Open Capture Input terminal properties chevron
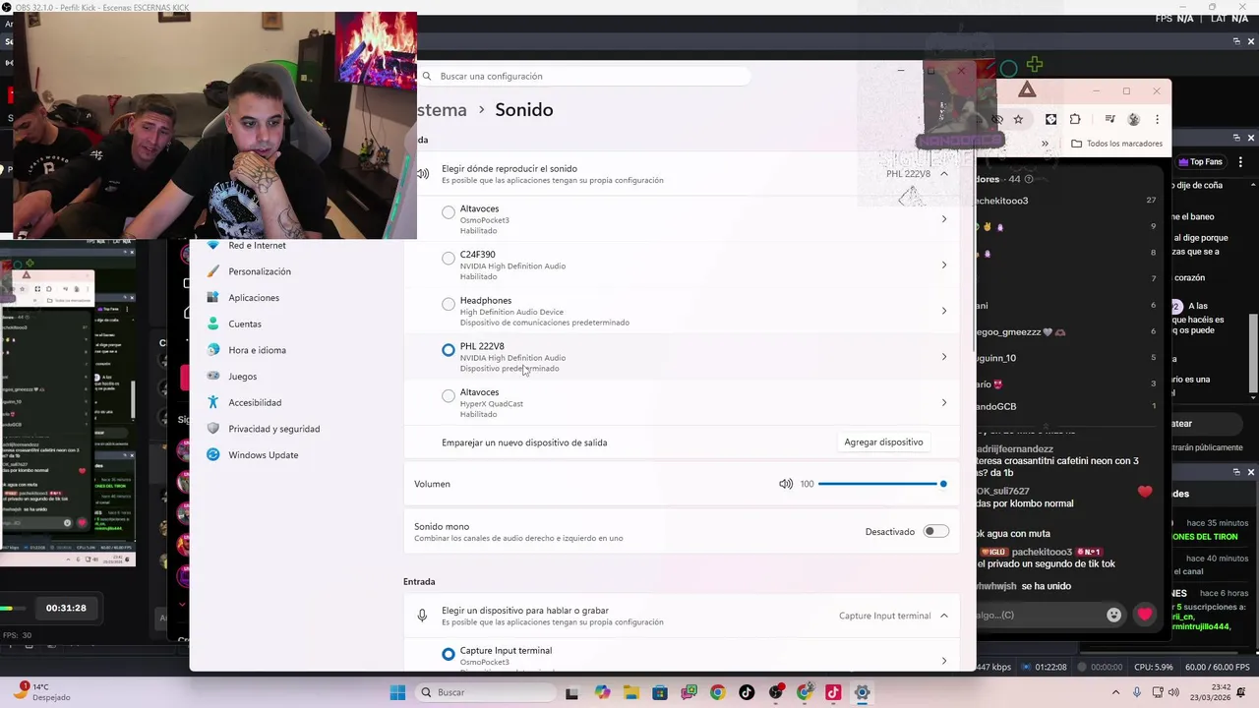The image size is (1259, 708). click(x=943, y=661)
